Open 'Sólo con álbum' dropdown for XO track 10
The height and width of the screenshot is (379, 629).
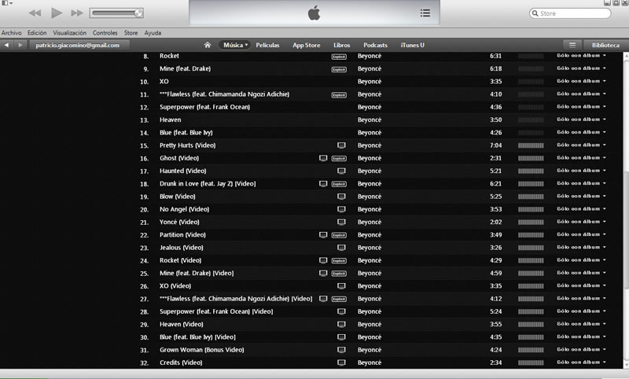(x=581, y=82)
